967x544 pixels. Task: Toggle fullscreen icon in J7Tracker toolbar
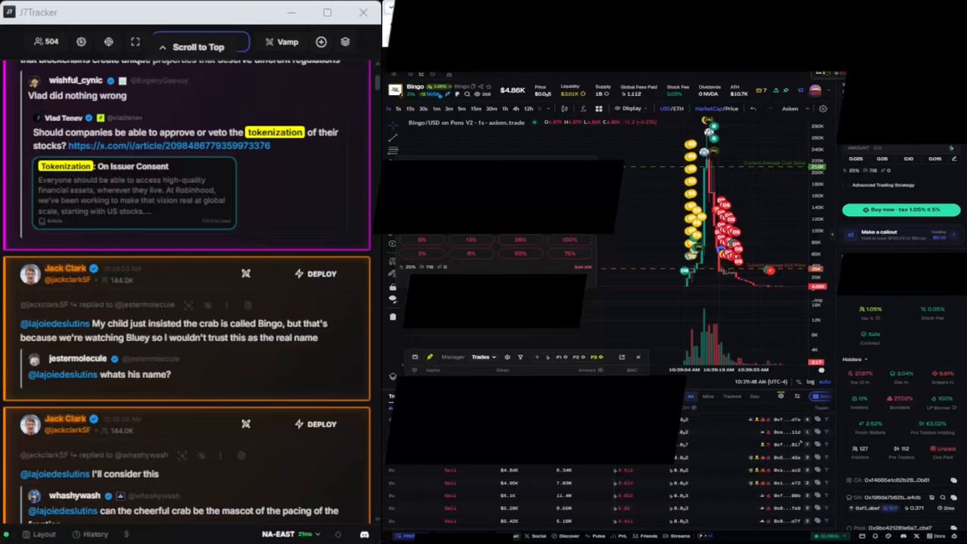[x=135, y=42]
